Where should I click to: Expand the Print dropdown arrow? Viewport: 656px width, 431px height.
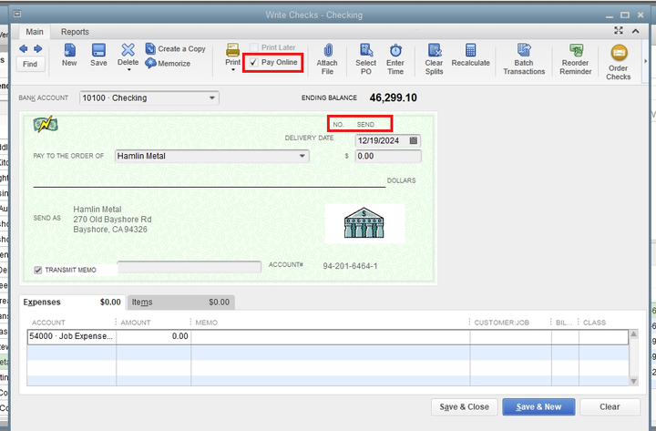[x=233, y=70]
